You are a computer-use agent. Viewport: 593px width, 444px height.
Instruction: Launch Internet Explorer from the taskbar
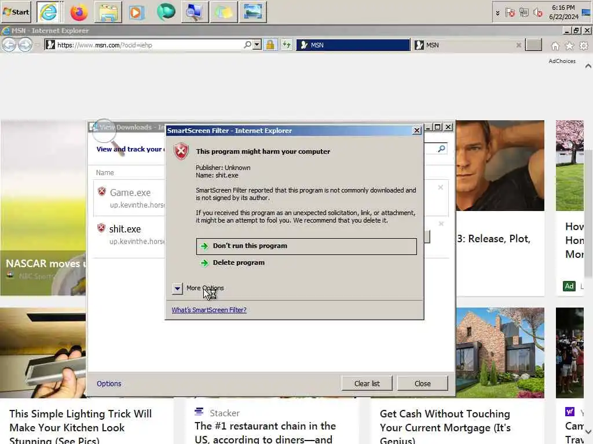click(x=49, y=12)
